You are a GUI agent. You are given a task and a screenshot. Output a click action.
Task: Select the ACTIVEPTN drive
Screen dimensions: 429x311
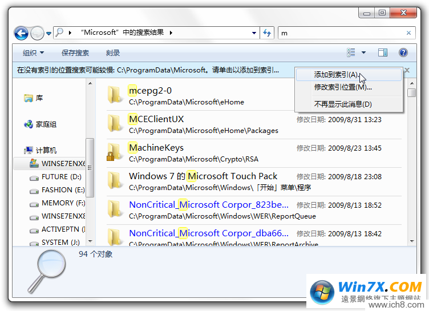click(63, 229)
